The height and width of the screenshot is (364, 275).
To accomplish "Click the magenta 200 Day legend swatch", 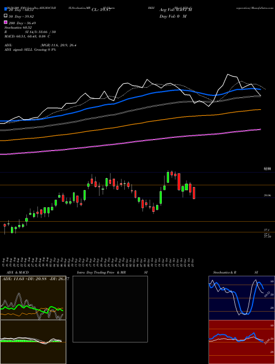I will 5,22.
